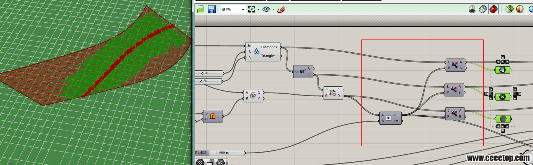Image resolution: width=533 pixels, height=165 pixels.
Task: Click the lower number slider showing 20
Action: 209,81
